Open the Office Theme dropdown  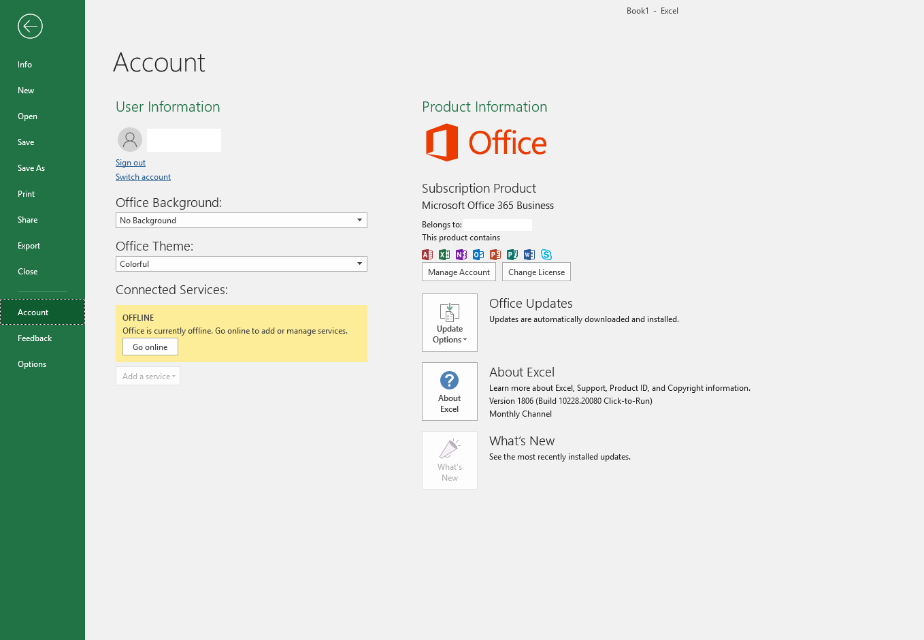pos(242,264)
